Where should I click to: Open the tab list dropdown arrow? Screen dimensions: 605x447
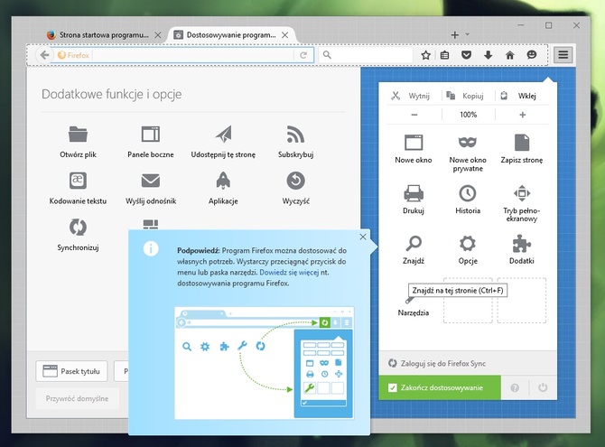[479, 34]
